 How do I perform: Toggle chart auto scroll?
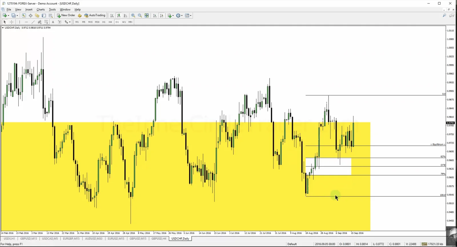click(155, 15)
